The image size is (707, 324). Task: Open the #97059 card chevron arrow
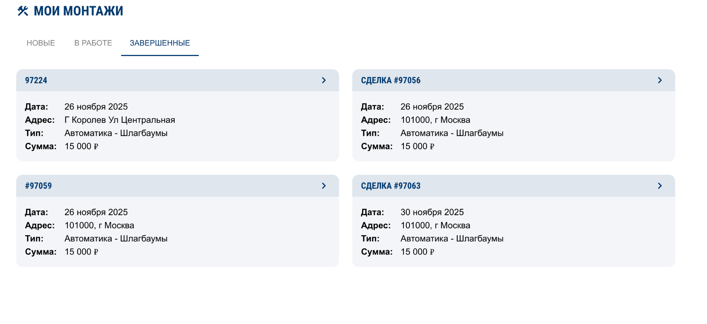324,186
